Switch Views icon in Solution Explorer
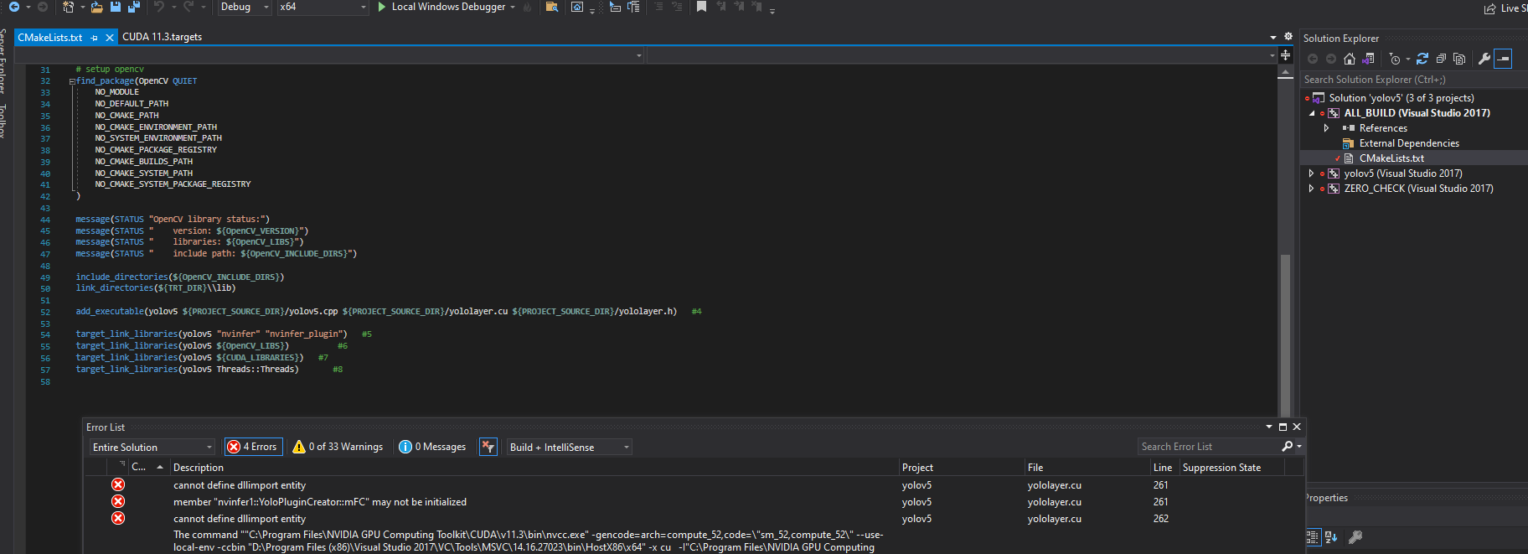Screen dimensions: 1528x554 (x=1368, y=59)
